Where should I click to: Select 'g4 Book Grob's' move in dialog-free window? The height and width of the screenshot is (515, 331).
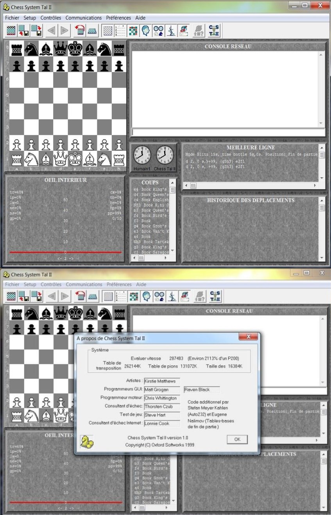(151, 226)
